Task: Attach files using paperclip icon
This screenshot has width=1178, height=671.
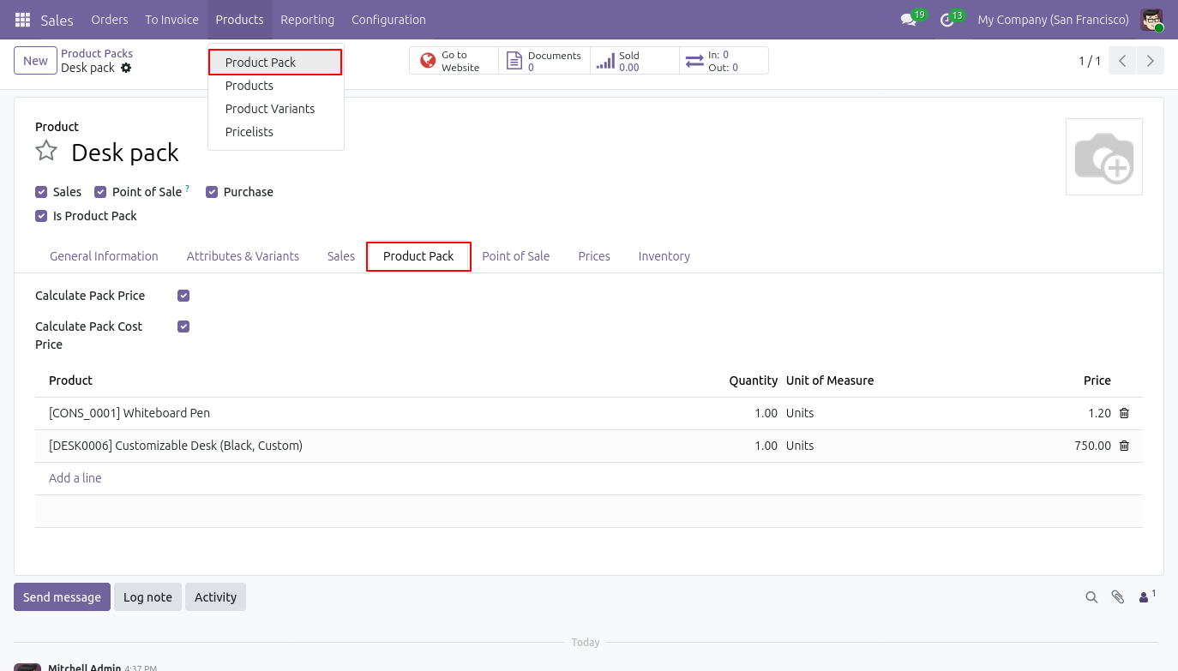Action: (x=1118, y=597)
